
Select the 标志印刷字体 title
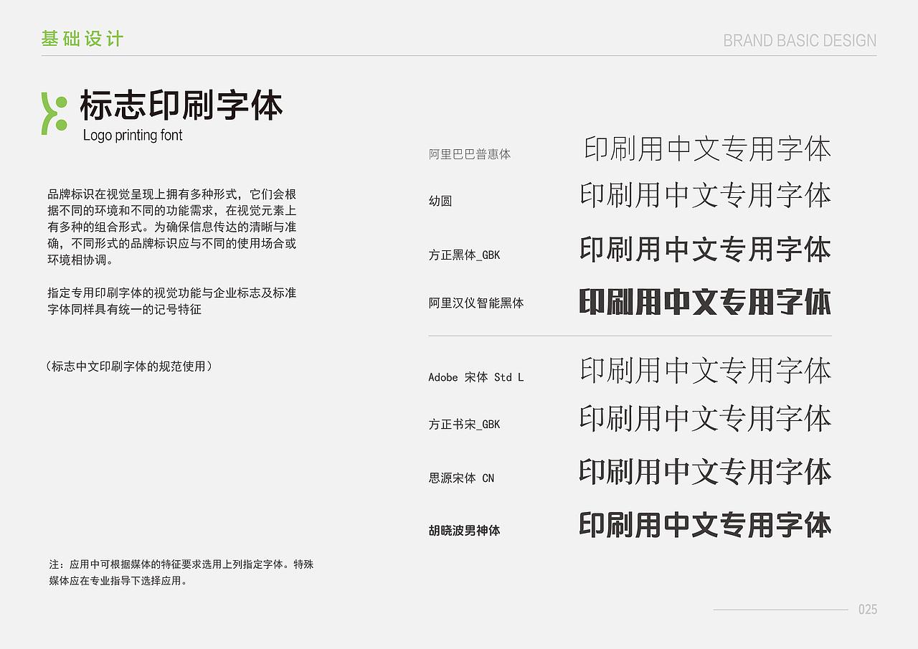tap(181, 105)
